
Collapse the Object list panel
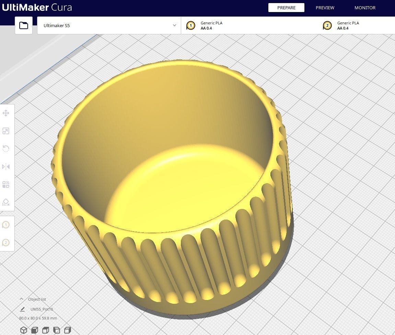[21, 299]
